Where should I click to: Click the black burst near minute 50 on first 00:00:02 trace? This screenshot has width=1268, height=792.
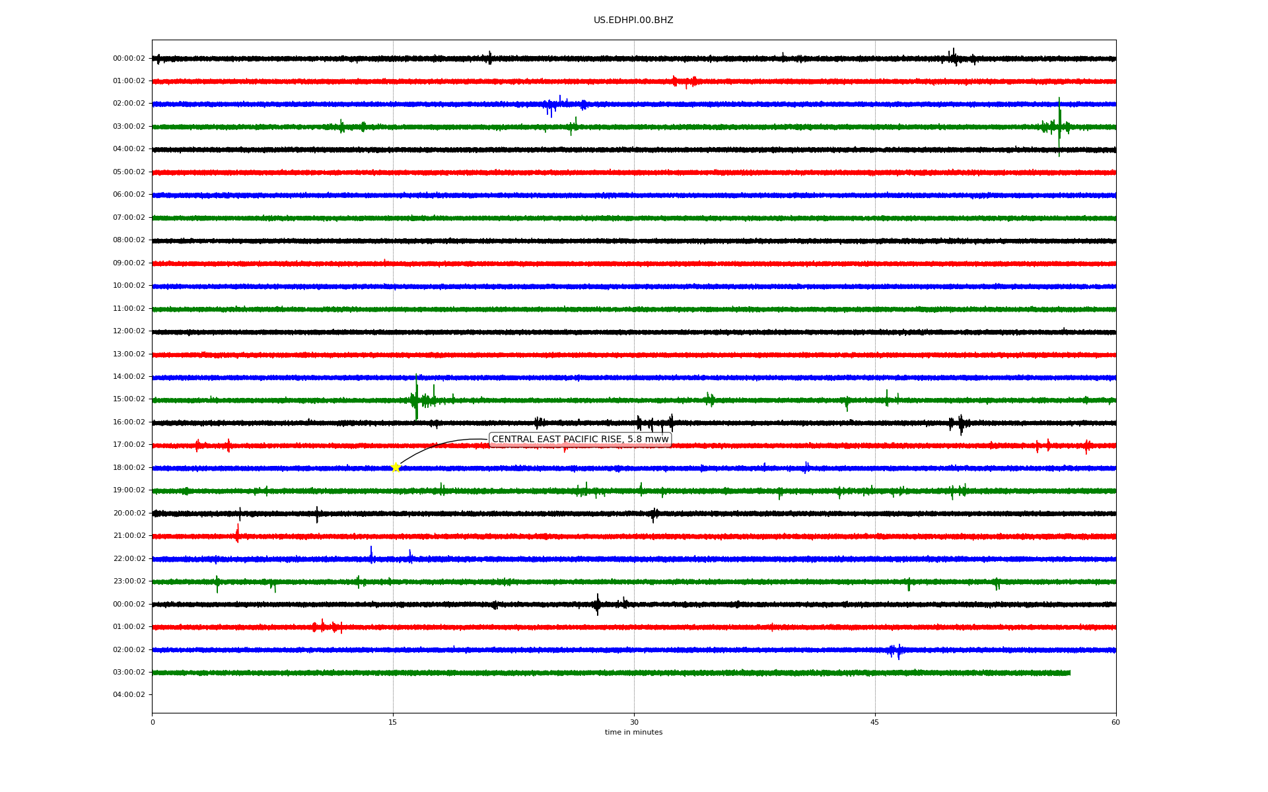tap(954, 57)
